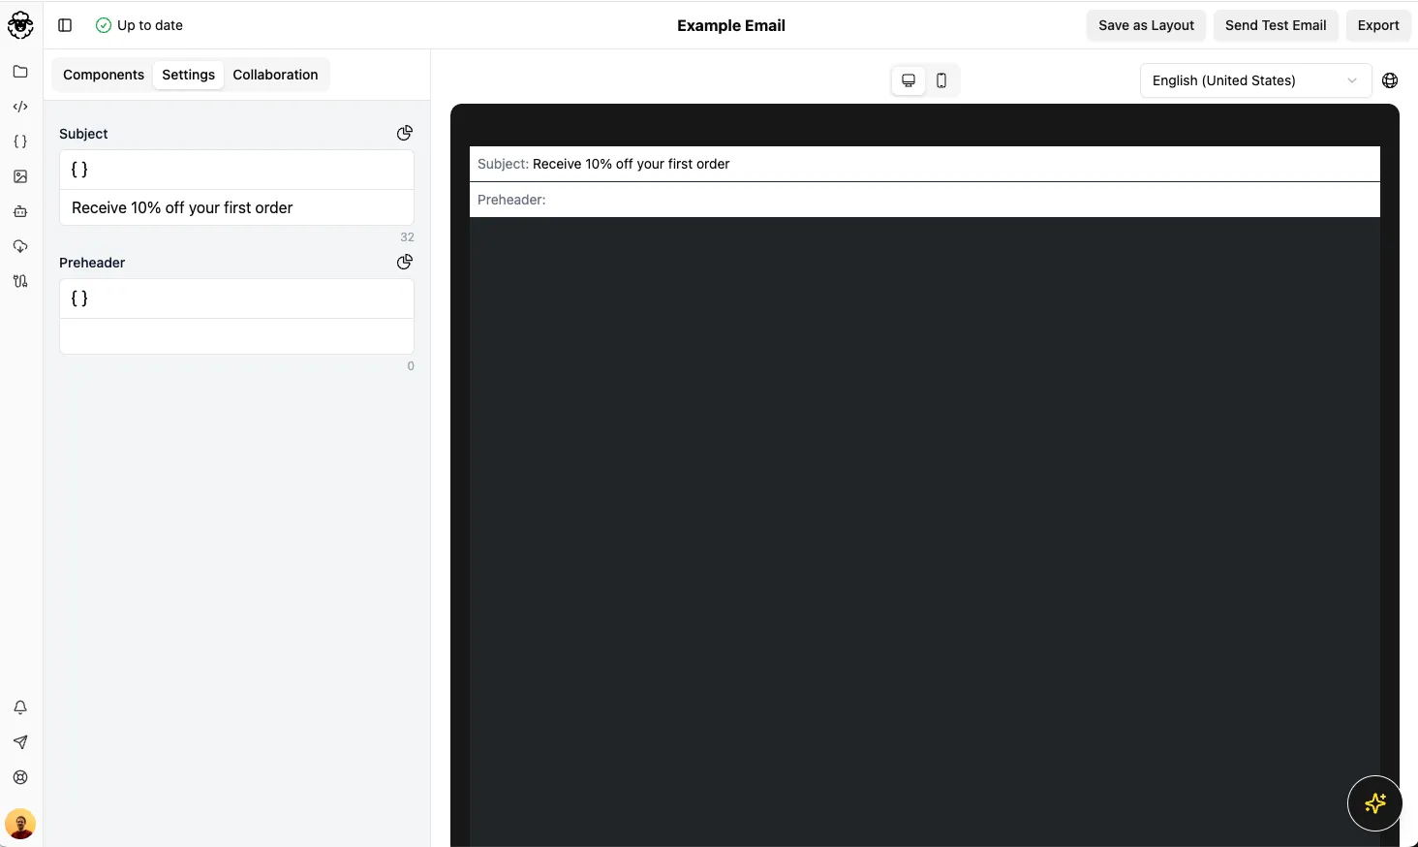Click into the empty Preheader text field
The image size is (1418, 847).
[236, 336]
